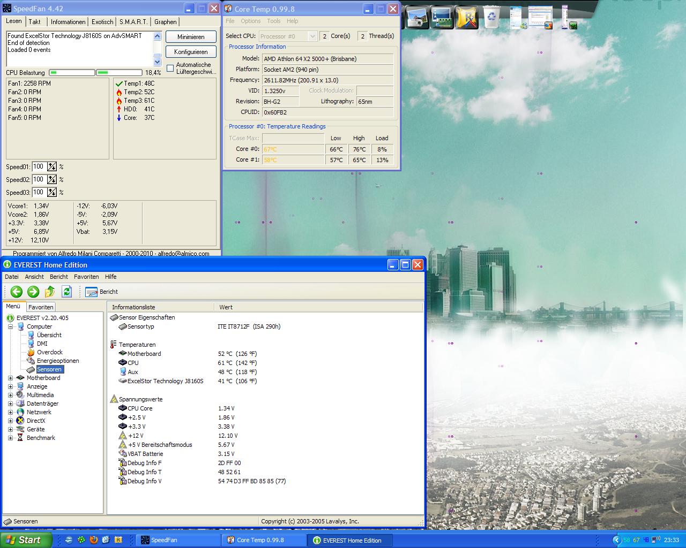Adjust the Speed03 stepper control
Screen dimensions: 686x548
(52, 192)
